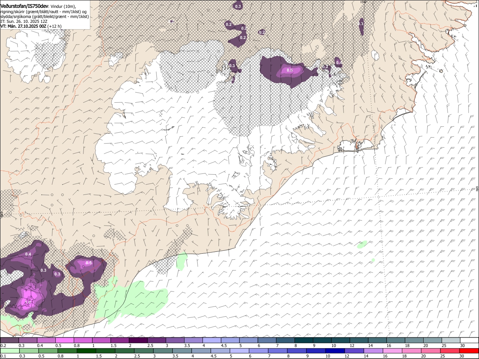Select the '(+12 h)' forecast offset text
This screenshot has height=359, width=479.
pyautogui.click(x=55, y=26)
